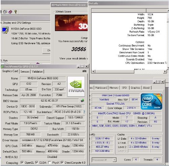Click the Change button under Display and CPU Settings
The height and width of the screenshot is (166, 169).
tap(46, 50)
